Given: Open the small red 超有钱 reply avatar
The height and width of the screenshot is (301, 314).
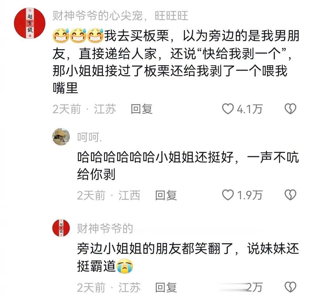Looking at the screenshot, I should point(61,228).
